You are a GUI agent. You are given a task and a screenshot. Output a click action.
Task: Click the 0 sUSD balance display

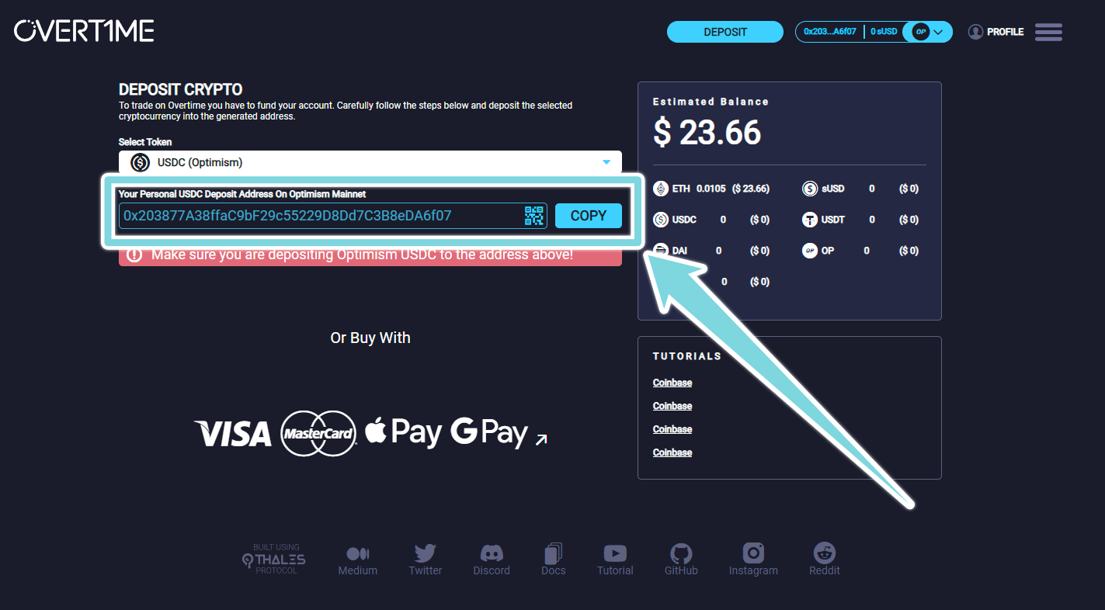tap(884, 32)
